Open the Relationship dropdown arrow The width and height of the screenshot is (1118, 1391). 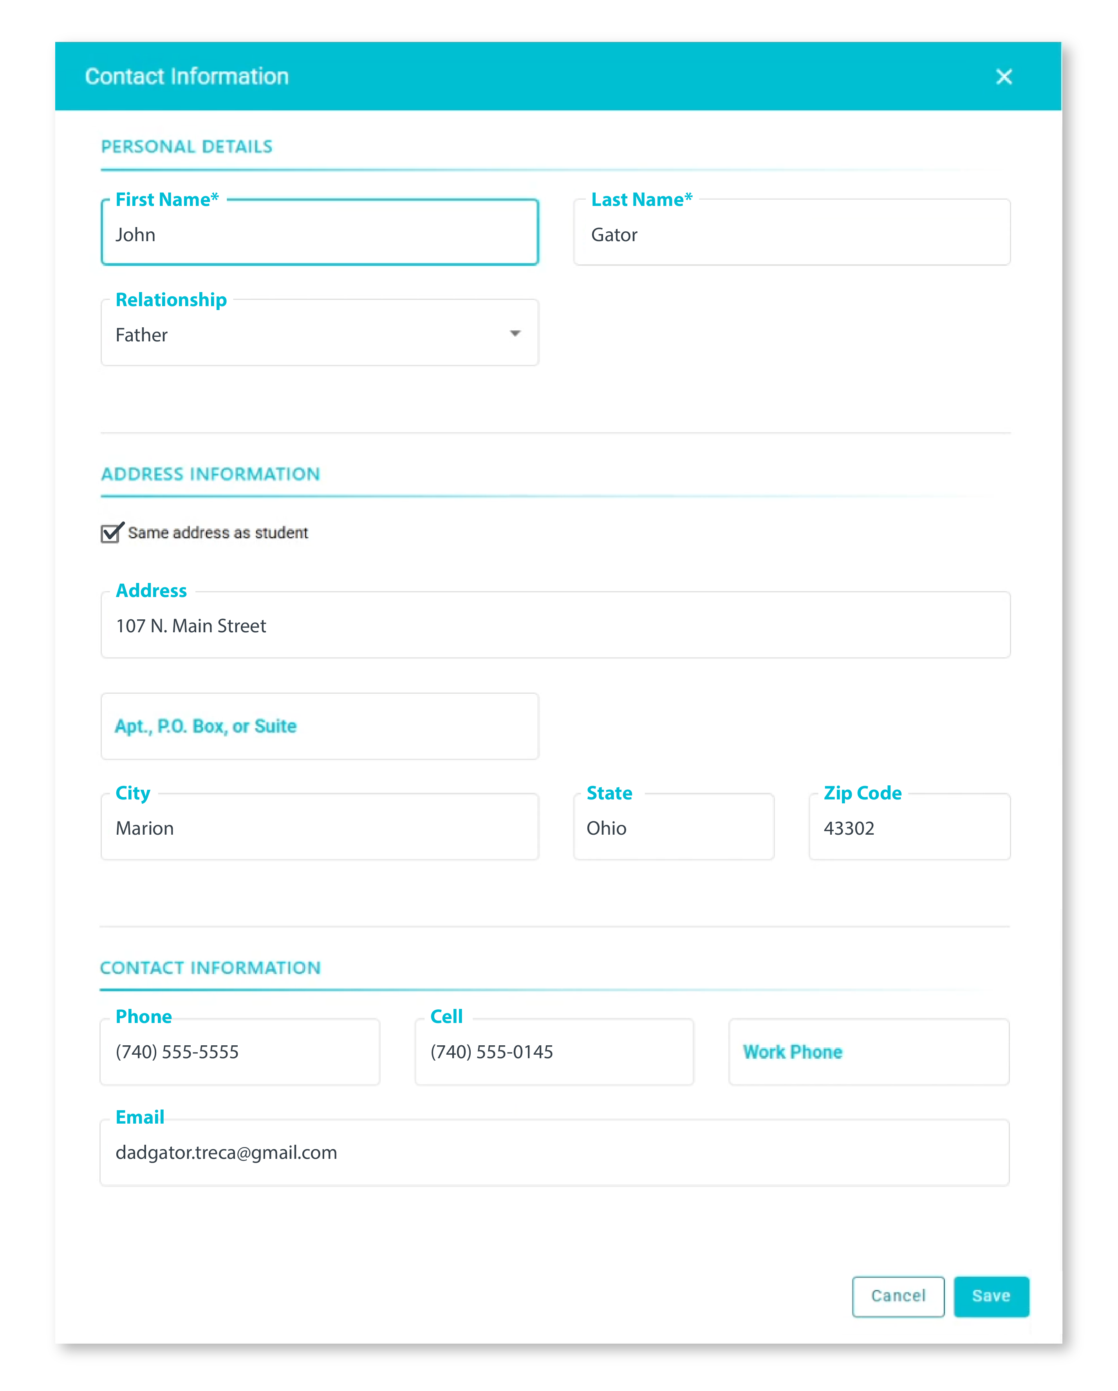515,334
